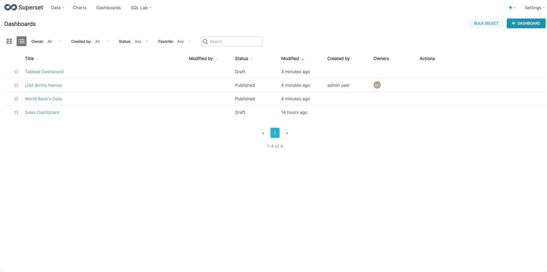Expand the SQL Lab menu

(141, 8)
